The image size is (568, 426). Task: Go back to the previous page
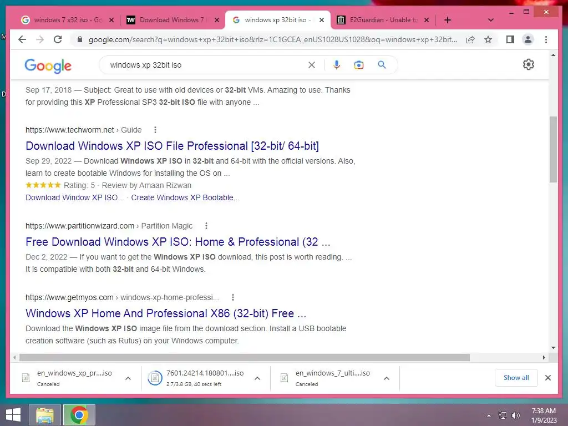(22, 39)
